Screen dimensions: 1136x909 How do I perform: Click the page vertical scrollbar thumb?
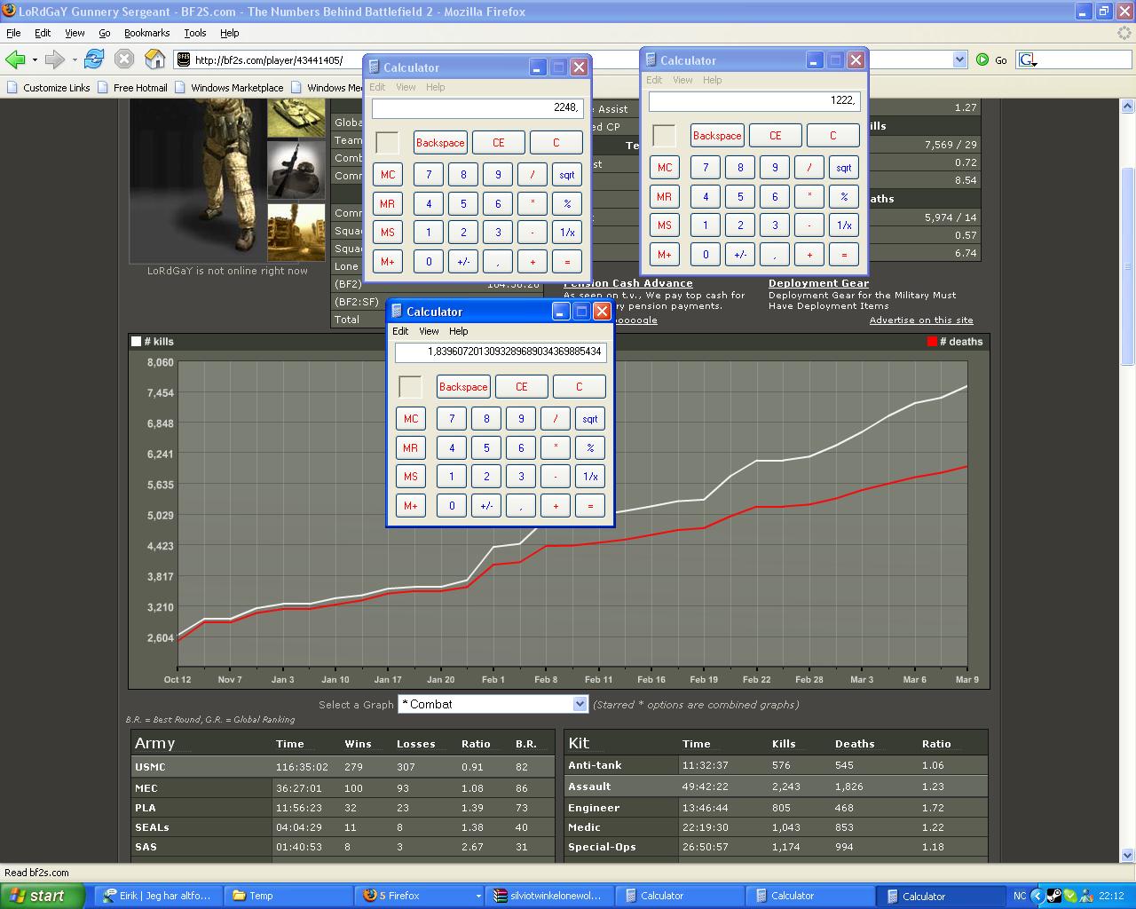pyautogui.click(x=1128, y=266)
